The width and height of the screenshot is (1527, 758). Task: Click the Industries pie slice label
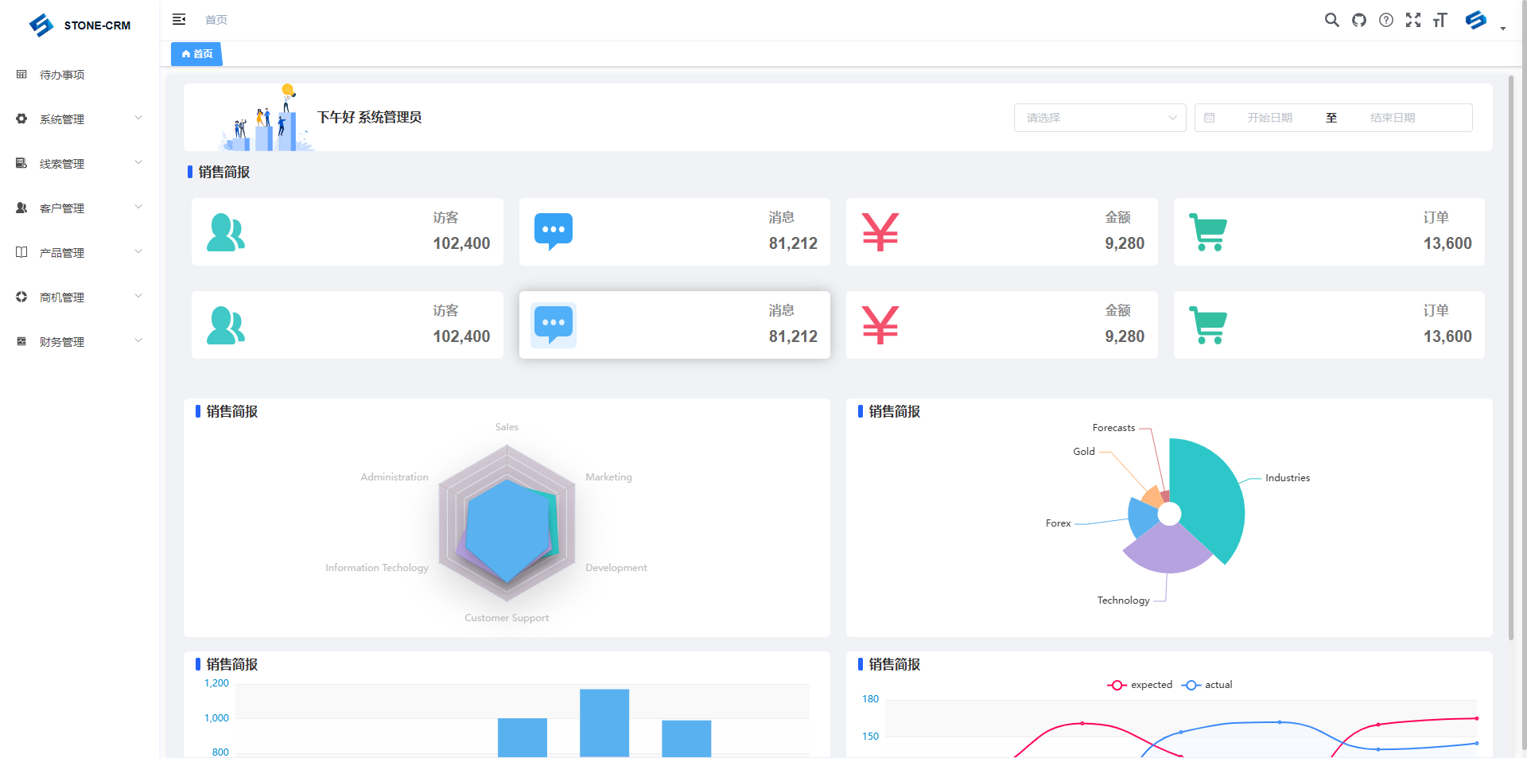click(x=1288, y=478)
